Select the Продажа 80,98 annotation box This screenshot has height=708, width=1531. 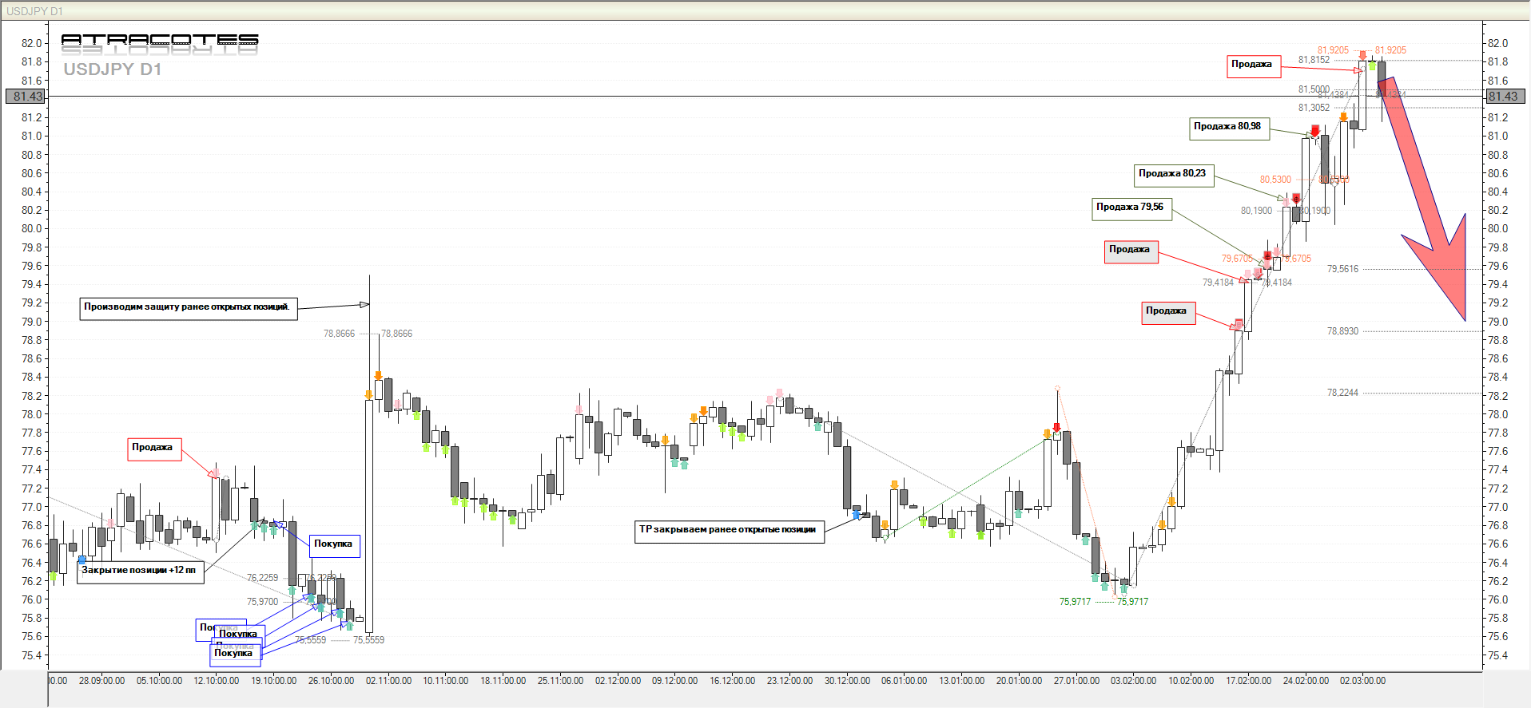(1229, 127)
